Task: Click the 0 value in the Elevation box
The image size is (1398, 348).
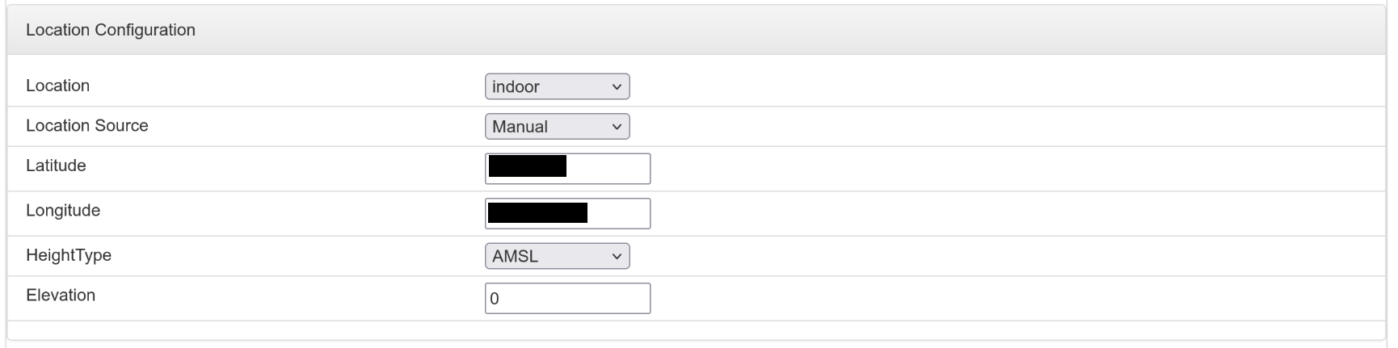Action: [x=495, y=299]
